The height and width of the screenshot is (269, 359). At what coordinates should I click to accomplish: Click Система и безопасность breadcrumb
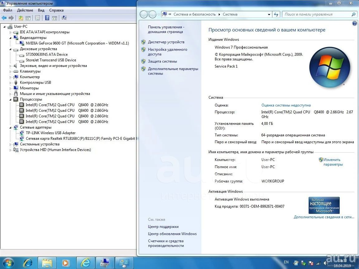(x=194, y=14)
